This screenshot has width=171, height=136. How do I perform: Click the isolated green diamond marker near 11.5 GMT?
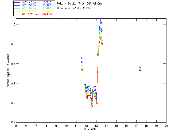pos(81,66)
